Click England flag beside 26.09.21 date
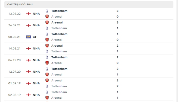 pyautogui.click(x=28, y=25)
